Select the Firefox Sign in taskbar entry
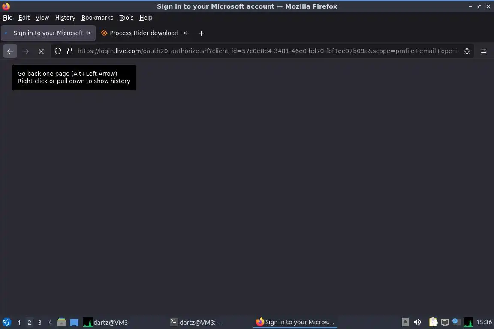The image size is (494, 329). pyautogui.click(x=295, y=323)
